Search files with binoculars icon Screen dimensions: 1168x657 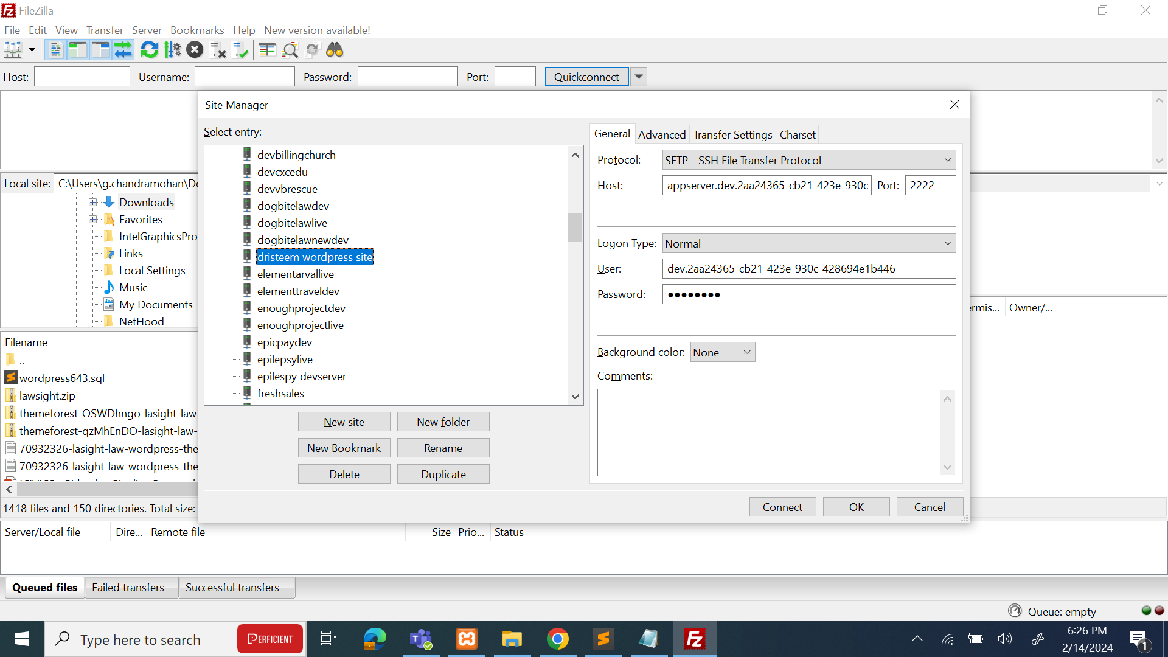point(335,50)
